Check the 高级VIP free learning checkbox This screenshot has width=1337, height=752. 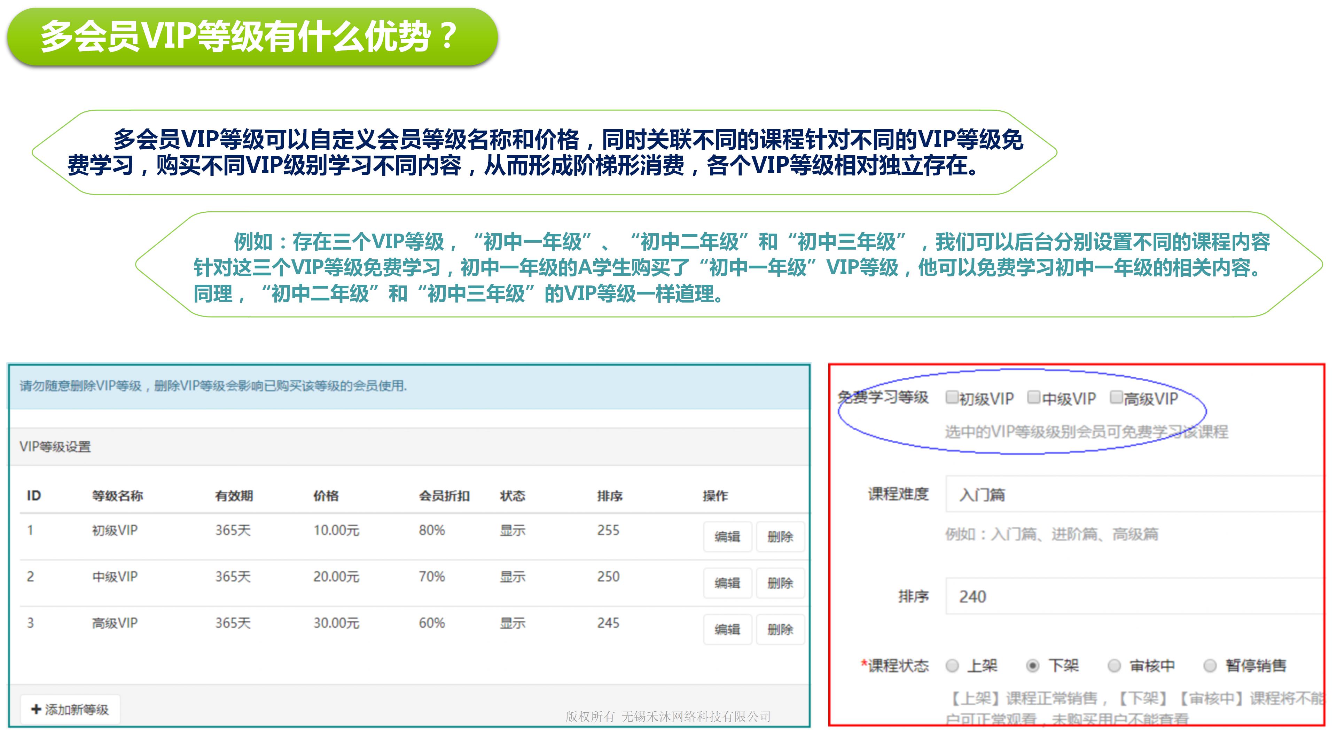click(x=1116, y=398)
